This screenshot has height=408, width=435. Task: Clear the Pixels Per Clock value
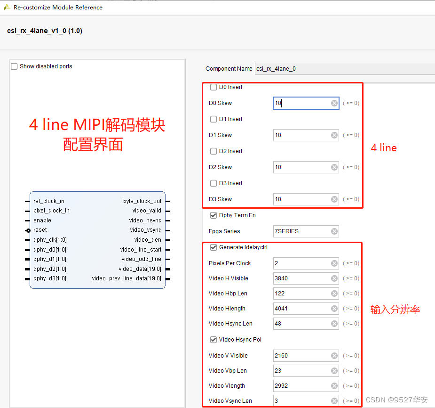(x=334, y=263)
